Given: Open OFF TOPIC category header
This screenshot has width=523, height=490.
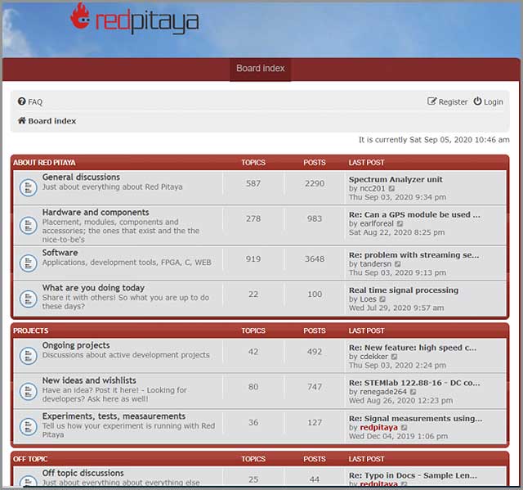Looking at the screenshot, I should [30, 459].
